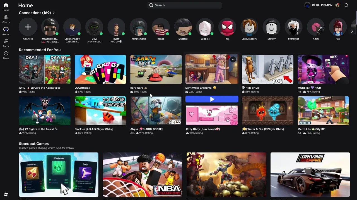
Task: Open Driving Empire standout game
Action: [x=310, y=174]
